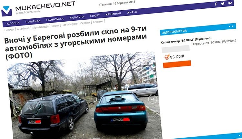Open the Кримінал section
The width and height of the screenshot is (242, 139).
[x=113, y=14]
